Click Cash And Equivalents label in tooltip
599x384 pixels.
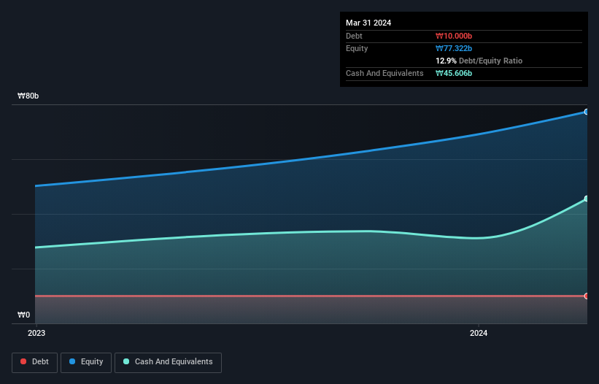[384, 73]
